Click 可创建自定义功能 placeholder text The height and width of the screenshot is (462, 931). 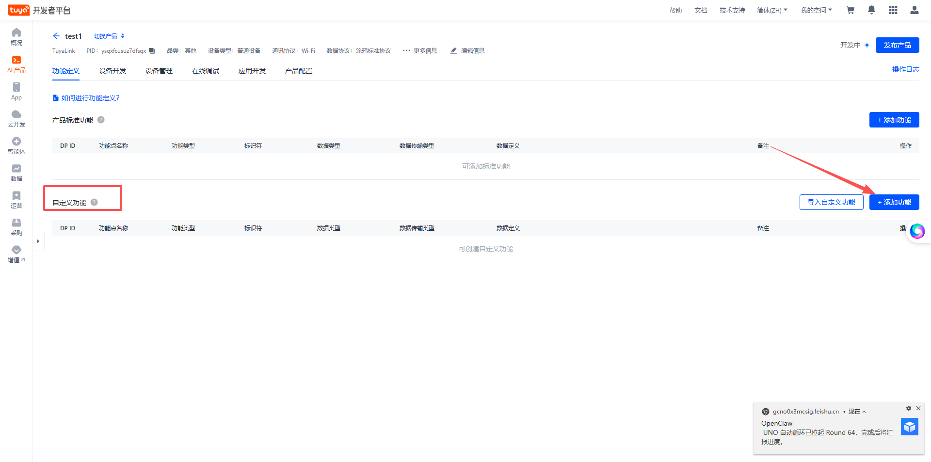(486, 249)
